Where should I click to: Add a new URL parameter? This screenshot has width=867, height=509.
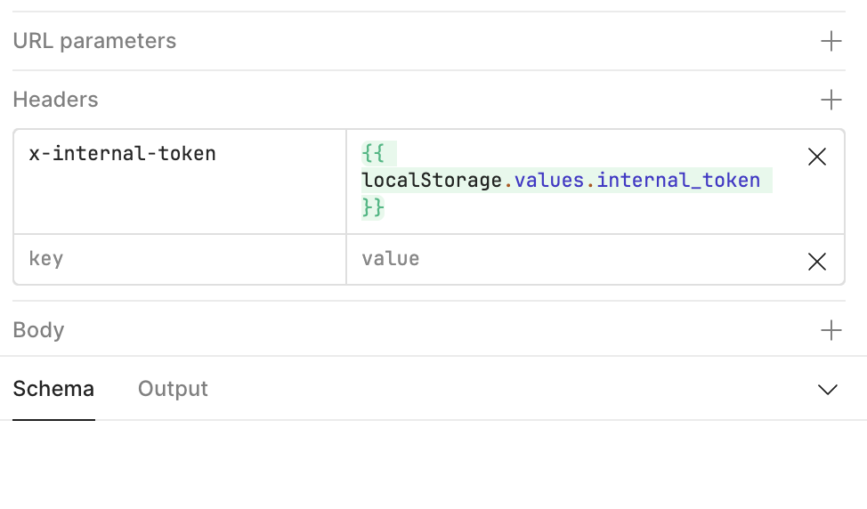coord(831,41)
